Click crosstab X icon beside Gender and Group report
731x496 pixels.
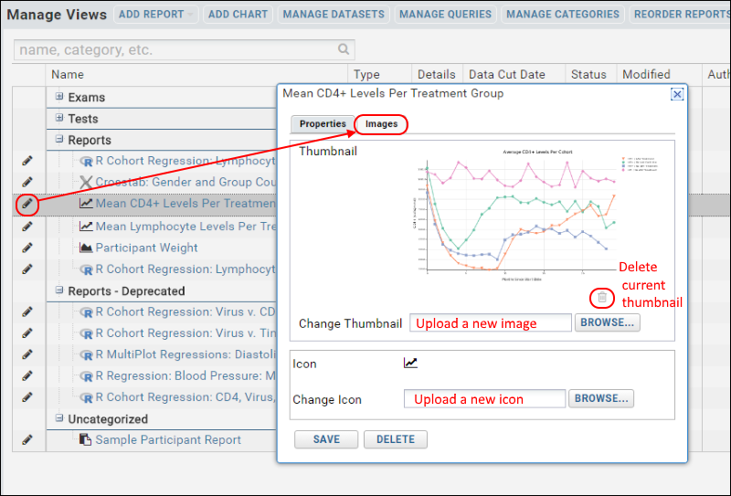86,182
